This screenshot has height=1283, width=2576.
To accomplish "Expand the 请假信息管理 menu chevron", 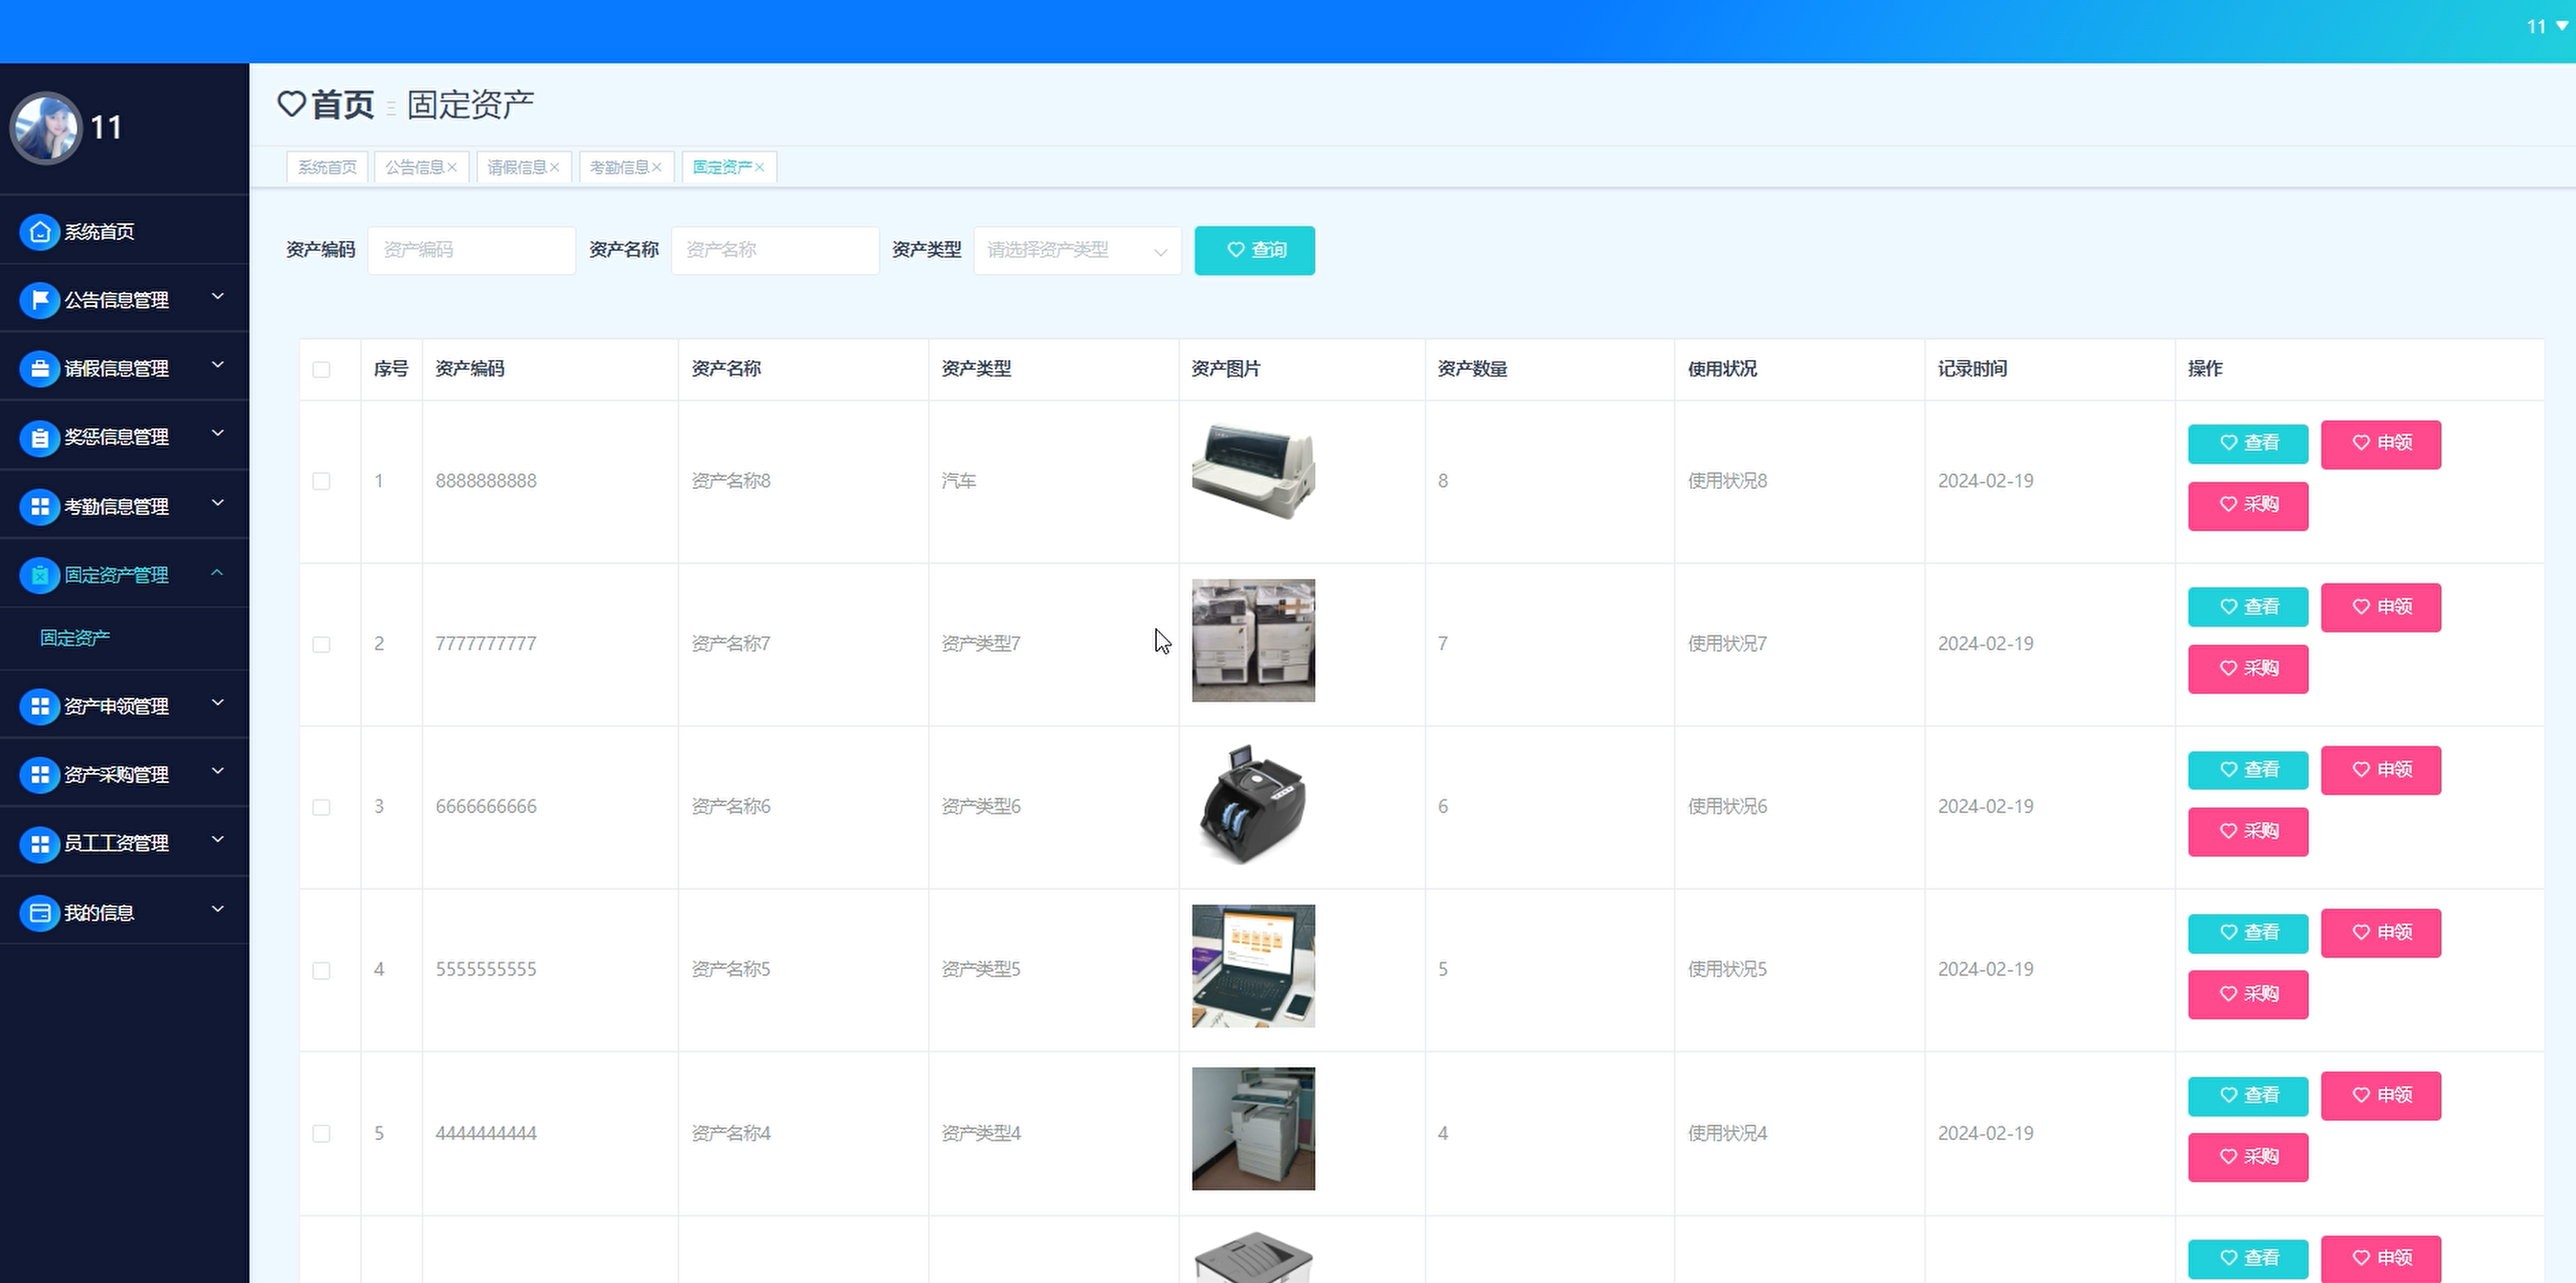I will pyautogui.click(x=217, y=365).
